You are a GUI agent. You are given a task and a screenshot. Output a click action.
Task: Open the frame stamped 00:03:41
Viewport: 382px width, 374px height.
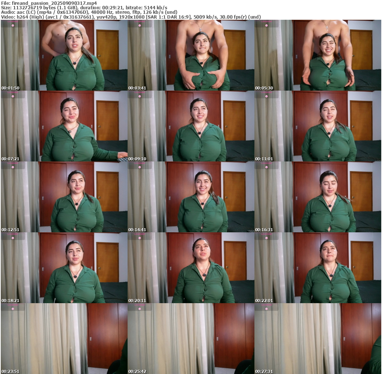191,55
